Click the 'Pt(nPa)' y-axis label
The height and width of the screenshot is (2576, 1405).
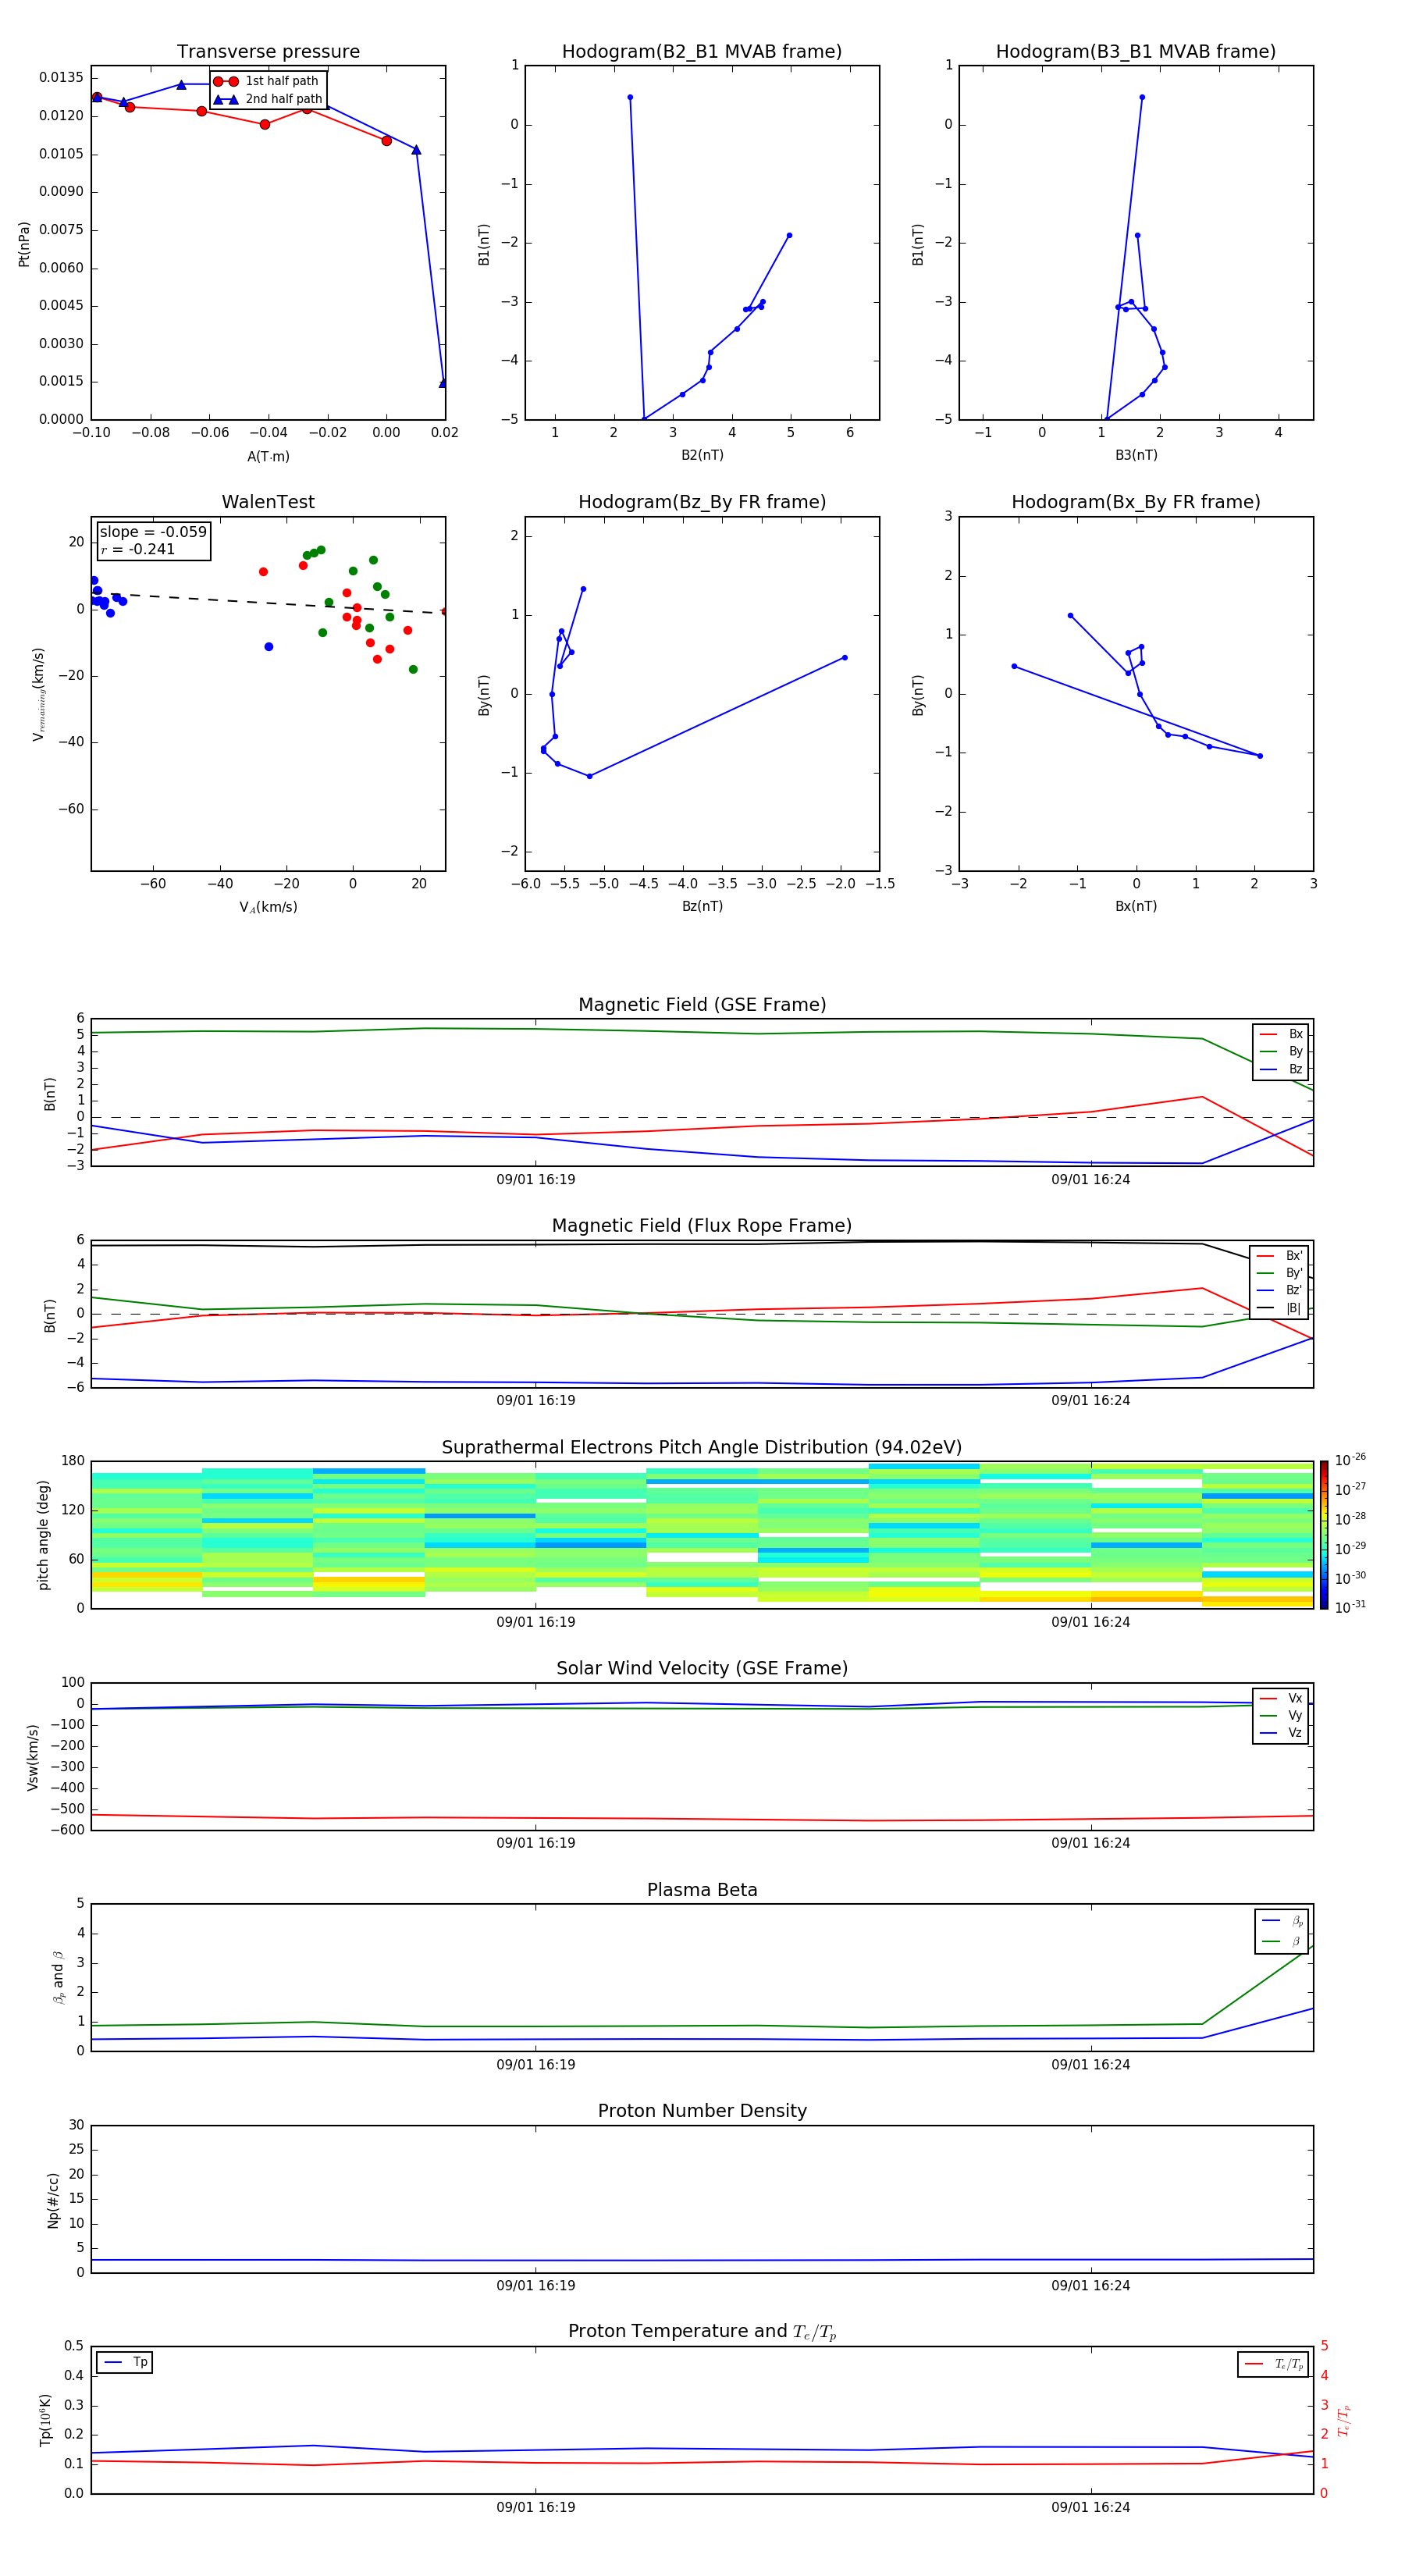click(24, 243)
